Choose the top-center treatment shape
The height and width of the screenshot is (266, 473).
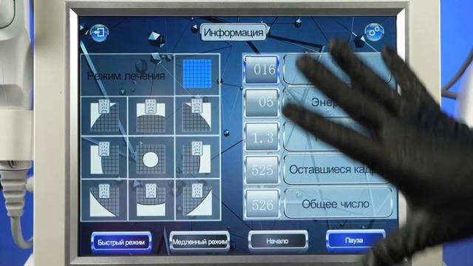point(151,115)
